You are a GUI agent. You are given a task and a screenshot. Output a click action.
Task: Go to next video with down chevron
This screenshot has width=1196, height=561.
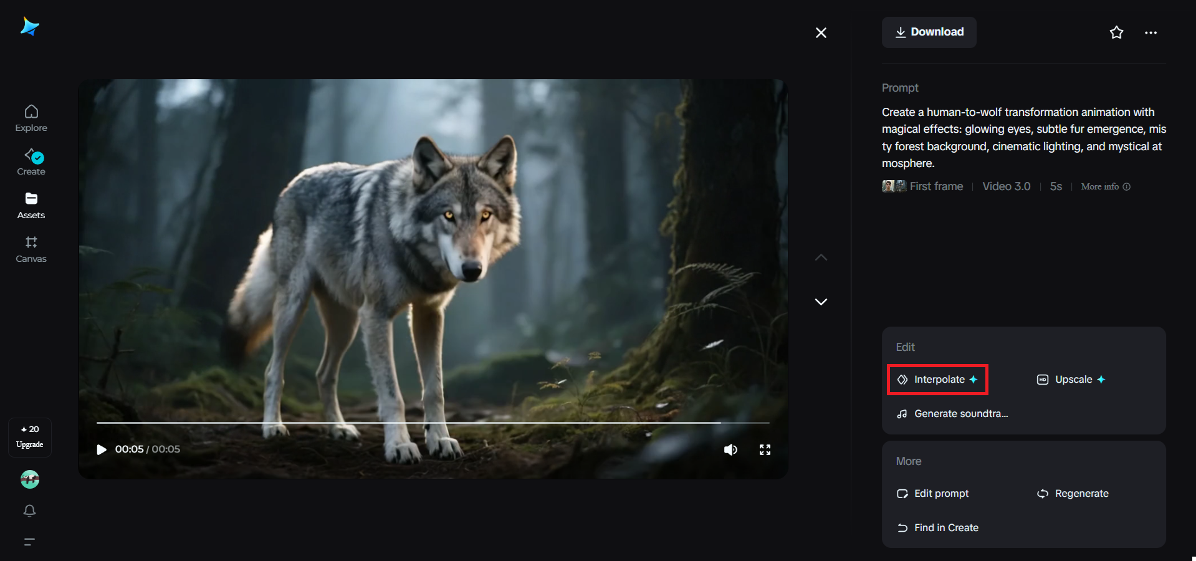pos(821,302)
